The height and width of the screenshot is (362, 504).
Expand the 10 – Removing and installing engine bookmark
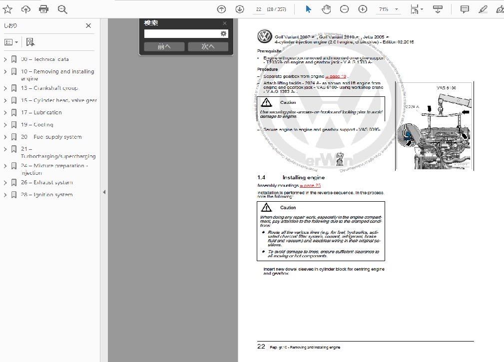pos(5,71)
